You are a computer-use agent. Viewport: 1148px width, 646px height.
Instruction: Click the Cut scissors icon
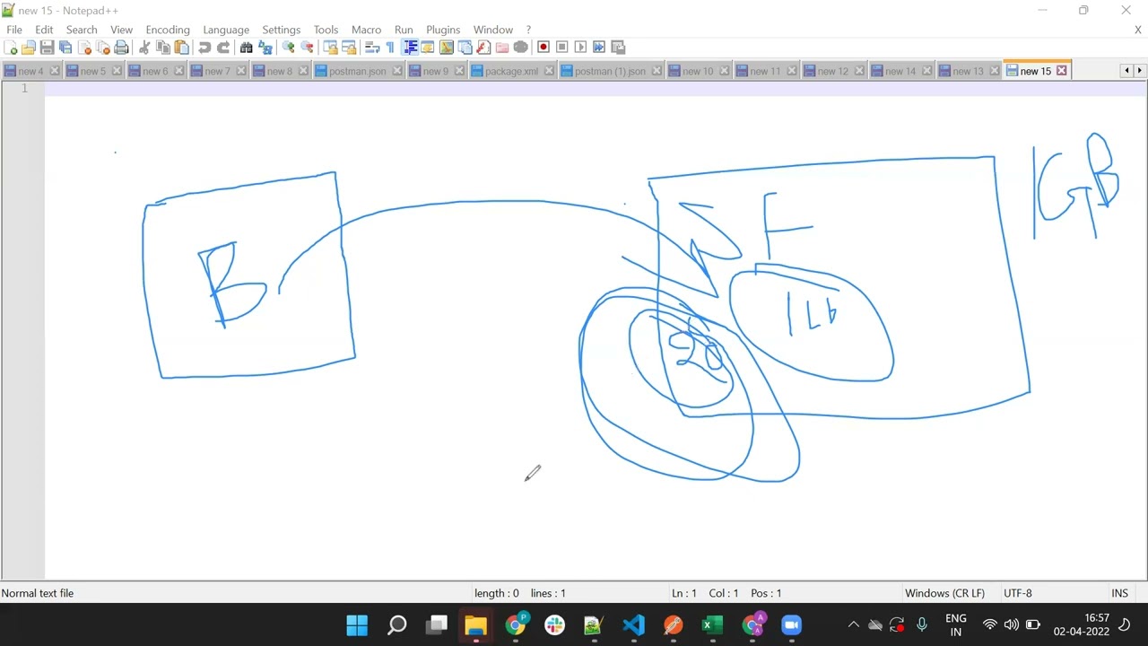coord(144,48)
